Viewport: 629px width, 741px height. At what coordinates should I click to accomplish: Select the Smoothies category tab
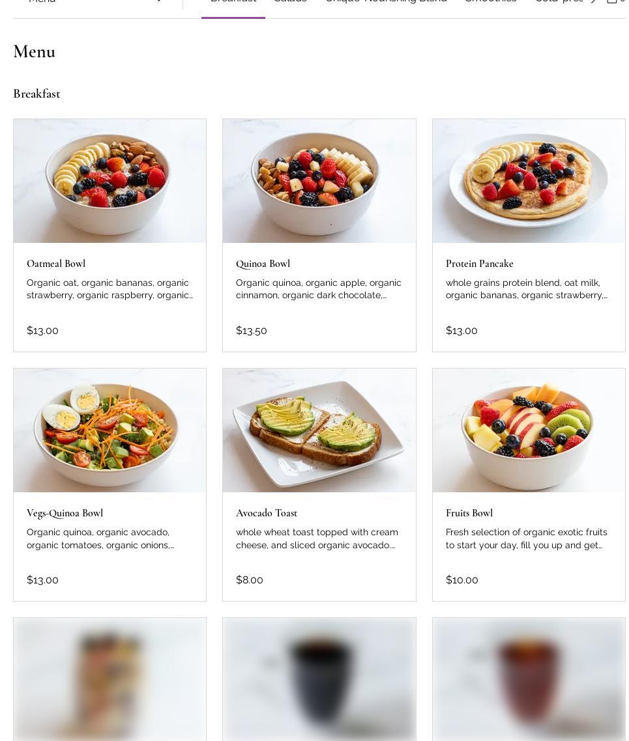click(x=490, y=2)
